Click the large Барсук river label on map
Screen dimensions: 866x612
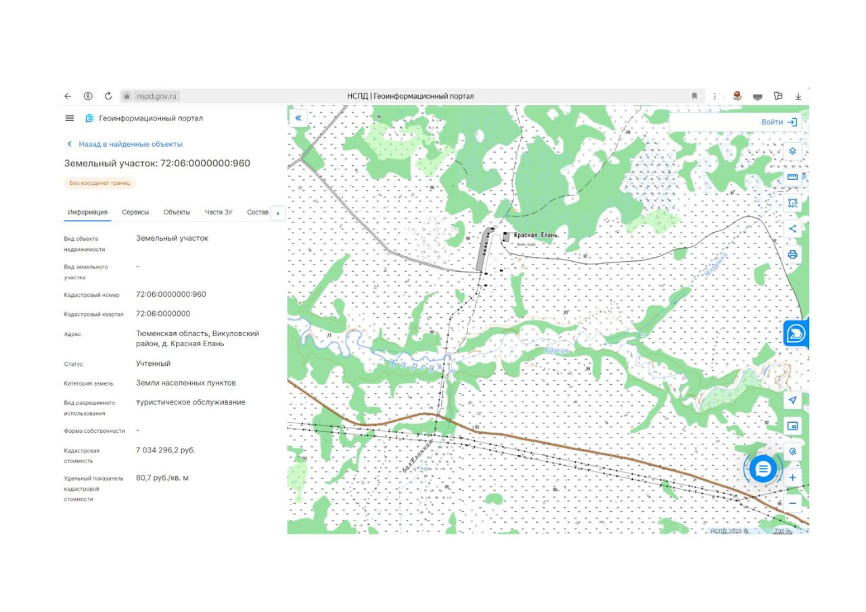click(417, 364)
